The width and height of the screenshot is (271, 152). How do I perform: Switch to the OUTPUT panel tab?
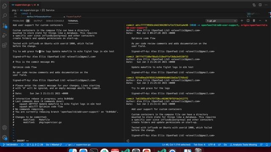click(38, 21)
